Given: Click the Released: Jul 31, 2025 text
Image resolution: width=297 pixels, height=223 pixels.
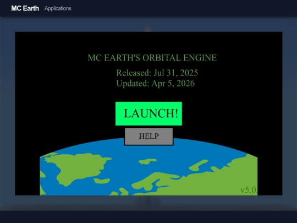Looking at the screenshot, I should (x=157, y=73).
